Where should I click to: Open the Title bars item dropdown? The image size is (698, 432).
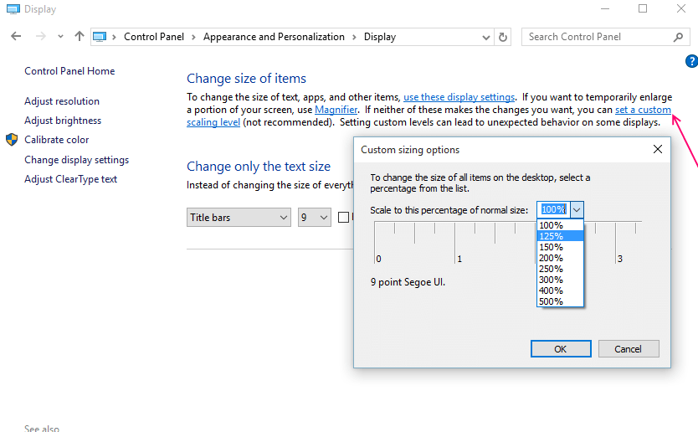(239, 218)
